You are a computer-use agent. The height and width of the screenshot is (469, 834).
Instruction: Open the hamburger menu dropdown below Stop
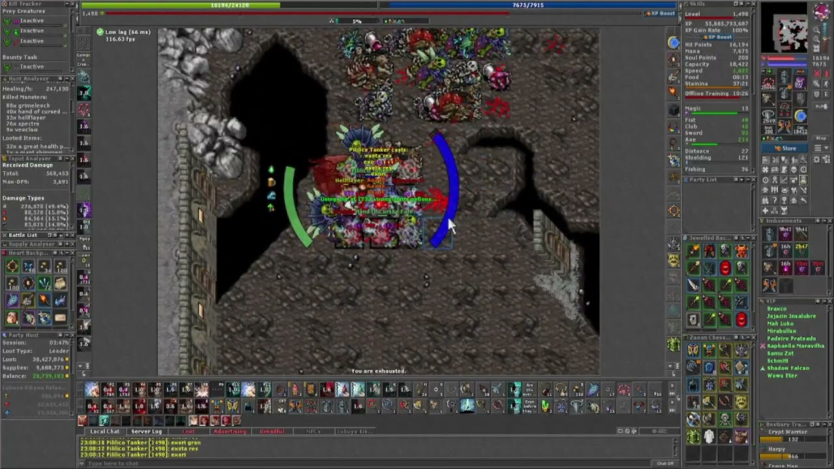click(821, 148)
